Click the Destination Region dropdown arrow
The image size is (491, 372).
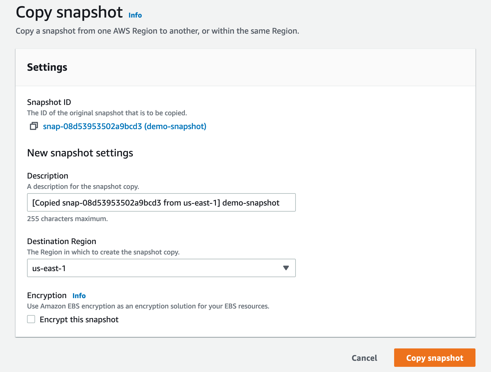(x=286, y=268)
